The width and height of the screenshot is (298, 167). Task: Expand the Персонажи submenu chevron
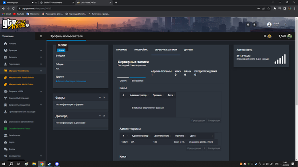coord(41,64)
